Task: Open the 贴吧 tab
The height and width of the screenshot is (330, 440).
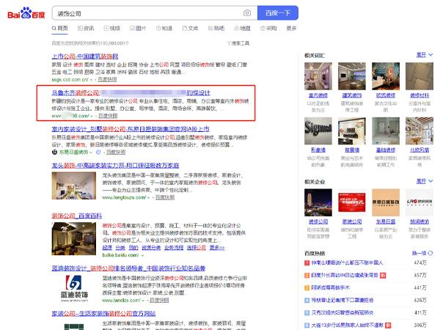Action: [216, 29]
